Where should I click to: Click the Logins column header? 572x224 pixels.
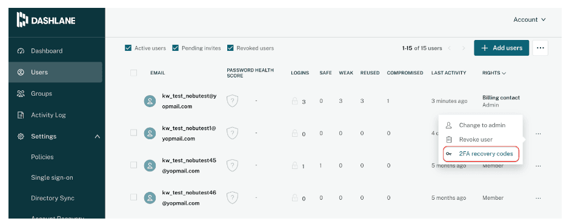pos(300,73)
